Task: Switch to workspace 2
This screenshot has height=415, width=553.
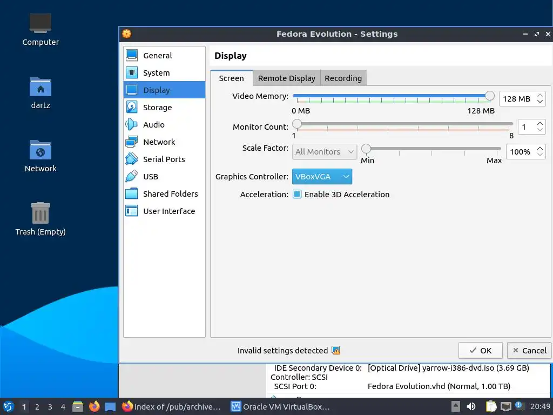Action: [x=37, y=407]
